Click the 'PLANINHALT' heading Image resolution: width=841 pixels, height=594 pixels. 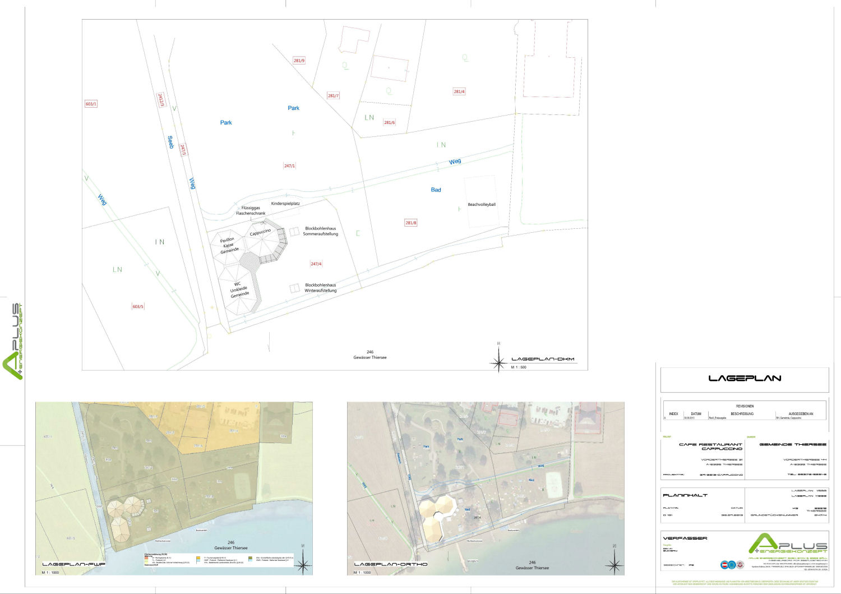(x=685, y=495)
